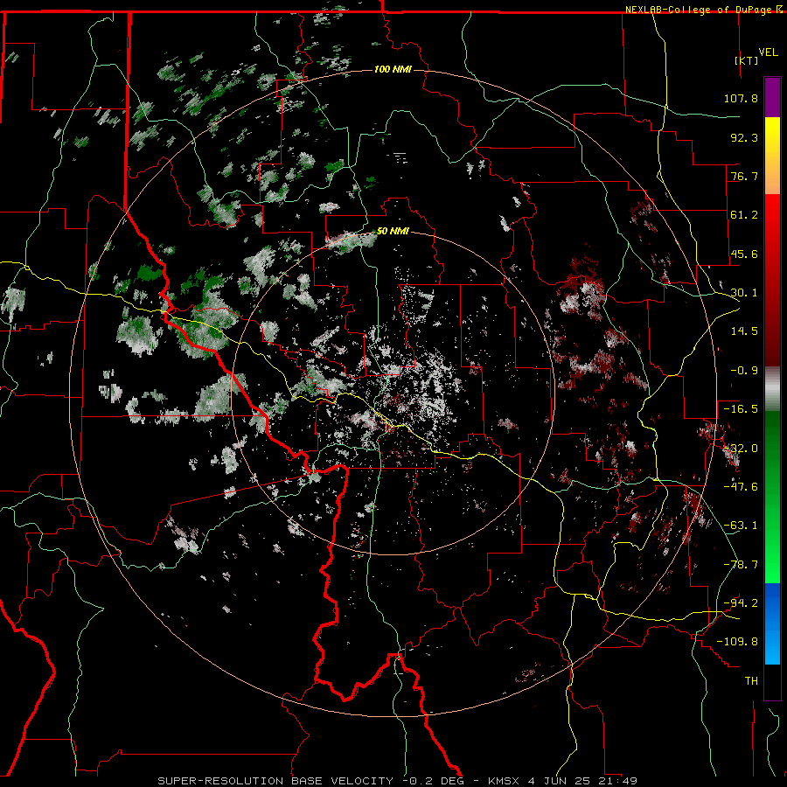Click the 50 NMI range ring label

pos(393,232)
